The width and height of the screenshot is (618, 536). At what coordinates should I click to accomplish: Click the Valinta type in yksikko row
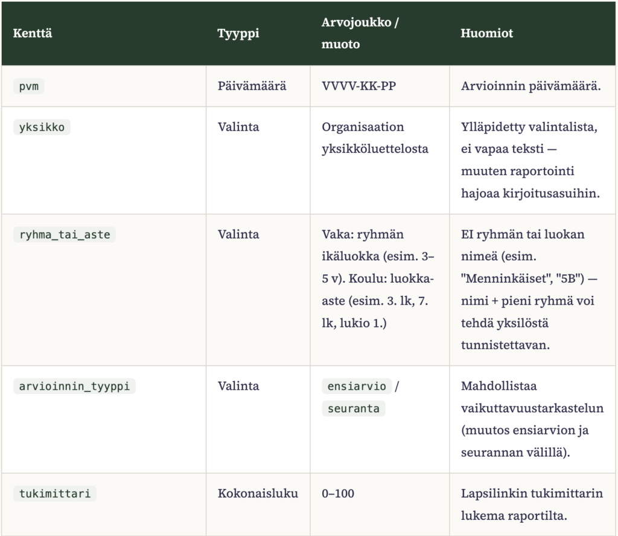(x=238, y=127)
